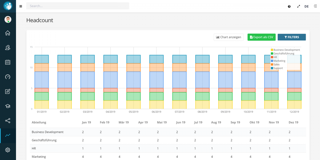
Task: Open the DE language selector
Action: tap(307, 6)
